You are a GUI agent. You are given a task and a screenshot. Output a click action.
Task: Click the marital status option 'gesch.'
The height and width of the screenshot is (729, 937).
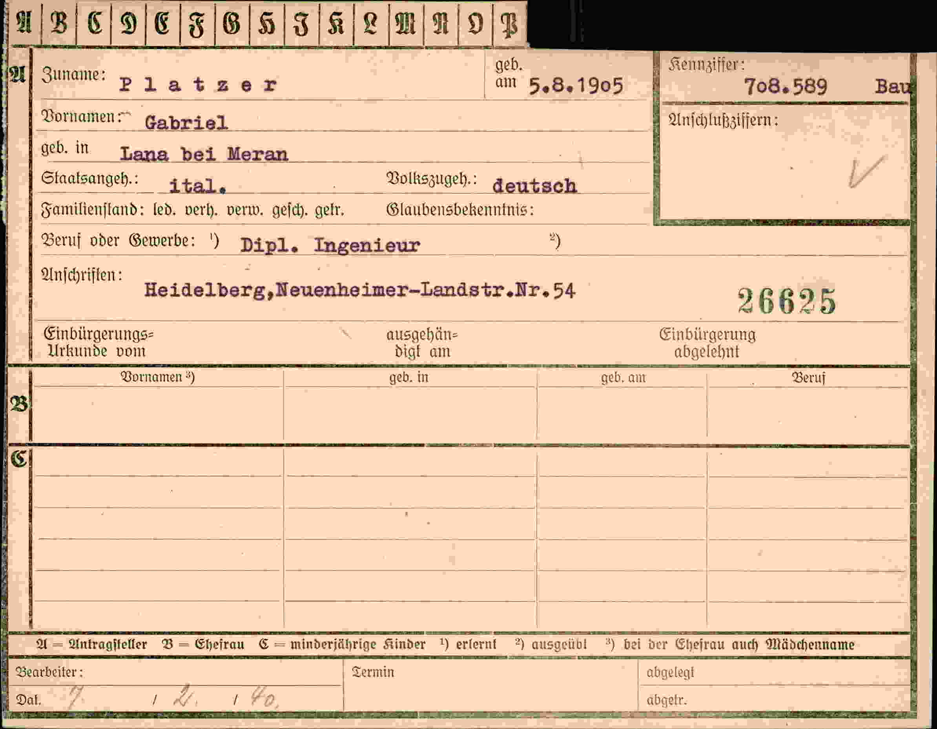(290, 210)
